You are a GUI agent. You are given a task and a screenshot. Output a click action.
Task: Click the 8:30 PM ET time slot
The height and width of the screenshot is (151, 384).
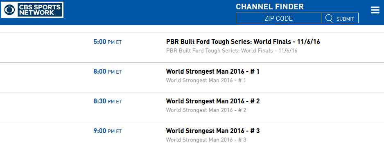[x=108, y=101]
